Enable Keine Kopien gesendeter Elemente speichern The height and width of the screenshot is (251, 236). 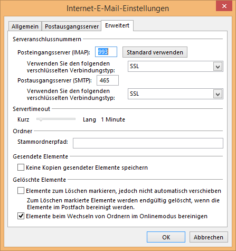point(21,168)
